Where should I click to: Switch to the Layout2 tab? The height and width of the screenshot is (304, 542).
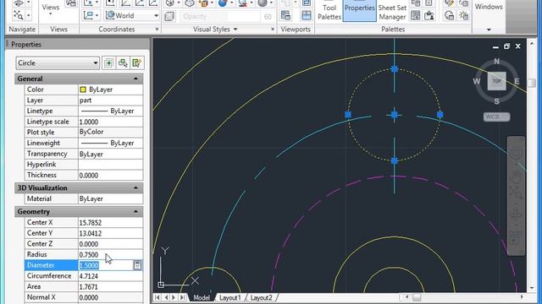point(261,297)
